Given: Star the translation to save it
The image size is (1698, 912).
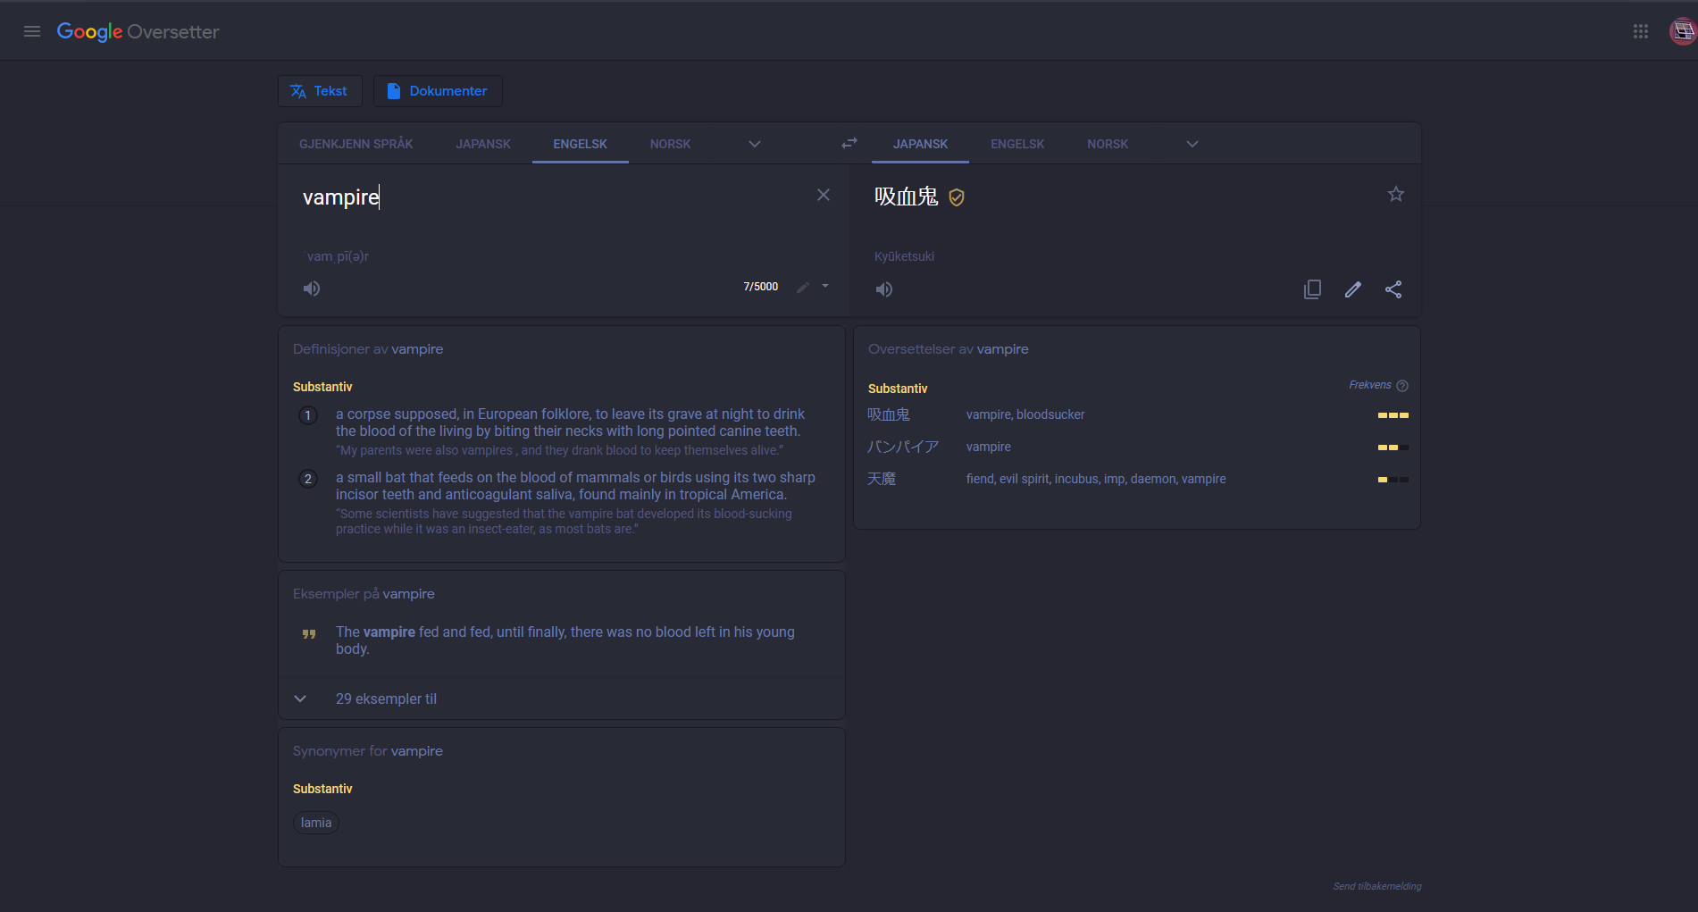Looking at the screenshot, I should (x=1395, y=194).
